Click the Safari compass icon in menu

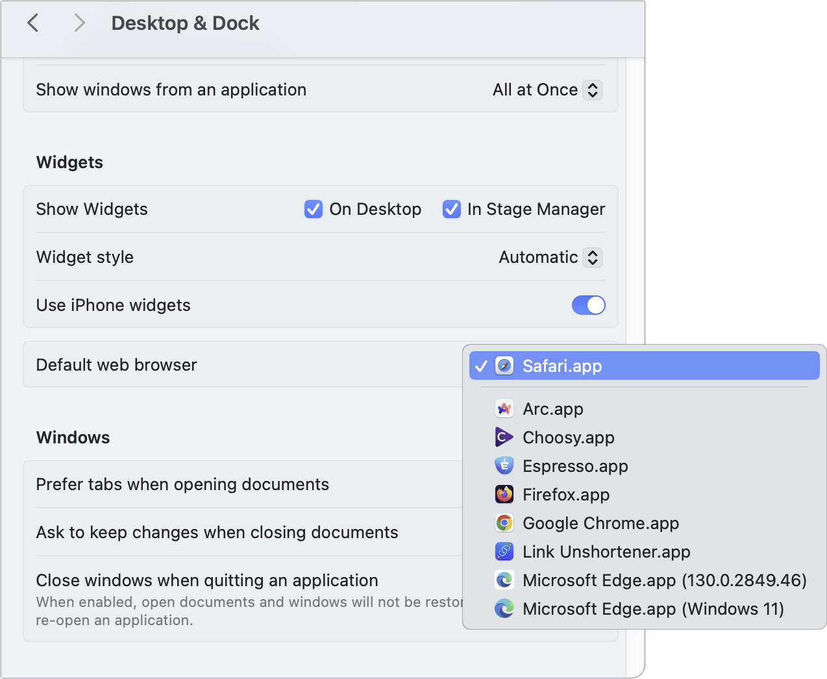click(x=504, y=366)
